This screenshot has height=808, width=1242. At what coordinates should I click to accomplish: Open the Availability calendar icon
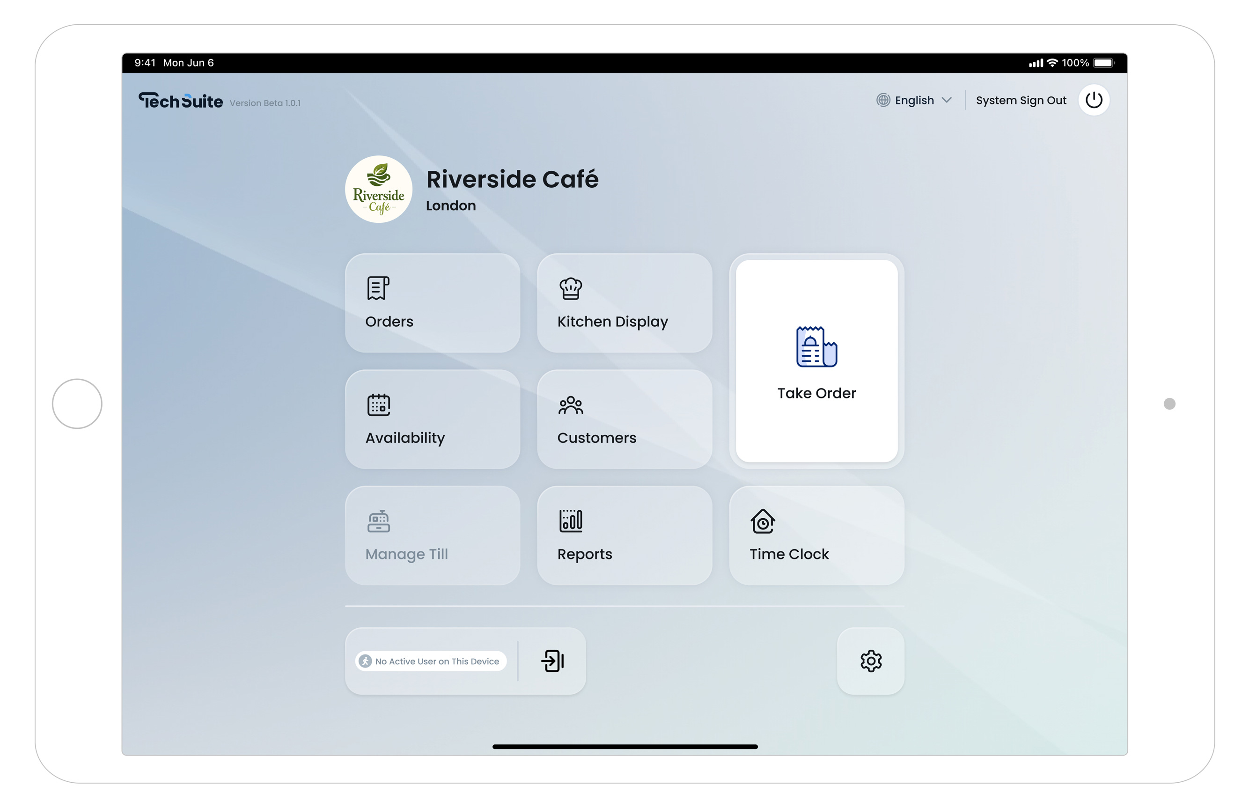point(378,404)
